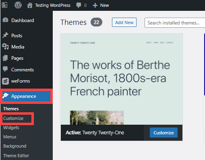The image size is (205, 160).
Task: Click the home icon beside Testing WordPress
Action: tap(30, 5)
